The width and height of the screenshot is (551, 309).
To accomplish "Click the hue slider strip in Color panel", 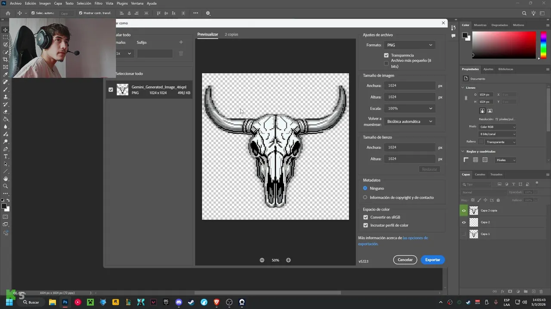I will click(x=543, y=45).
